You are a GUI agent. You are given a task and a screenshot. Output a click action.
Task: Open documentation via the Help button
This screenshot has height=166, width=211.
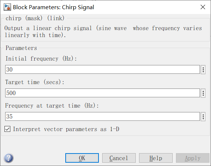[156, 158]
